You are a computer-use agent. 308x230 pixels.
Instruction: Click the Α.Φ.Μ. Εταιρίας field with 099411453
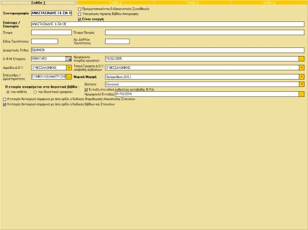(x=48, y=59)
